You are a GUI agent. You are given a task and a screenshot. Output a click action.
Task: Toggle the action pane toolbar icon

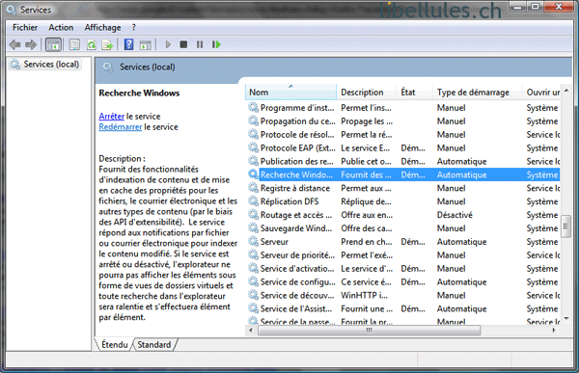146,44
